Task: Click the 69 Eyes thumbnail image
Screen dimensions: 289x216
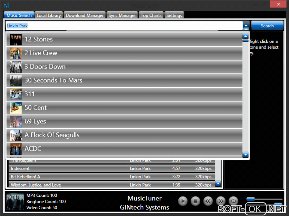Action: (x=16, y=122)
